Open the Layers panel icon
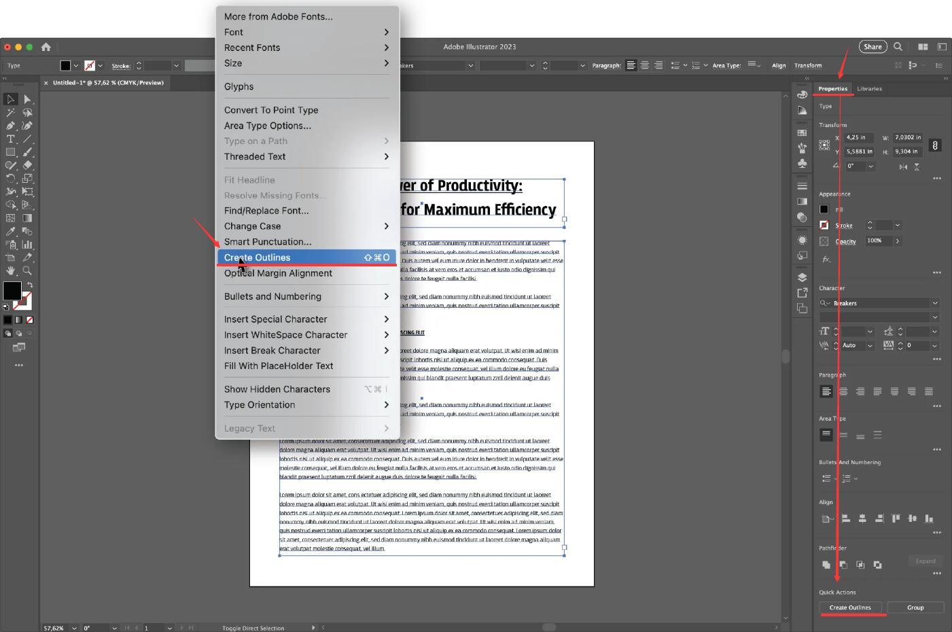The width and height of the screenshot is (952, 632). coord(802,277)
